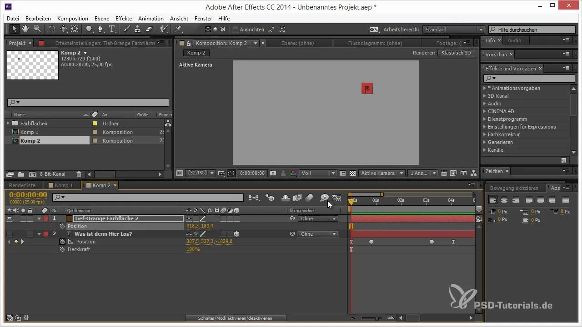The image size is (582, 327).
Task: Click the composition mini-flowchart icon in timeline
Action: (x=254, y=198)
